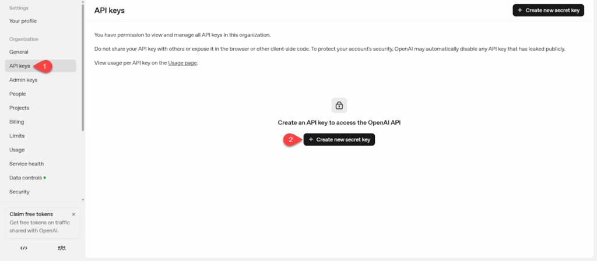The height and width of the screenshot is (261, 597).
Task: Open the Projects section
Action: point(19,108)
